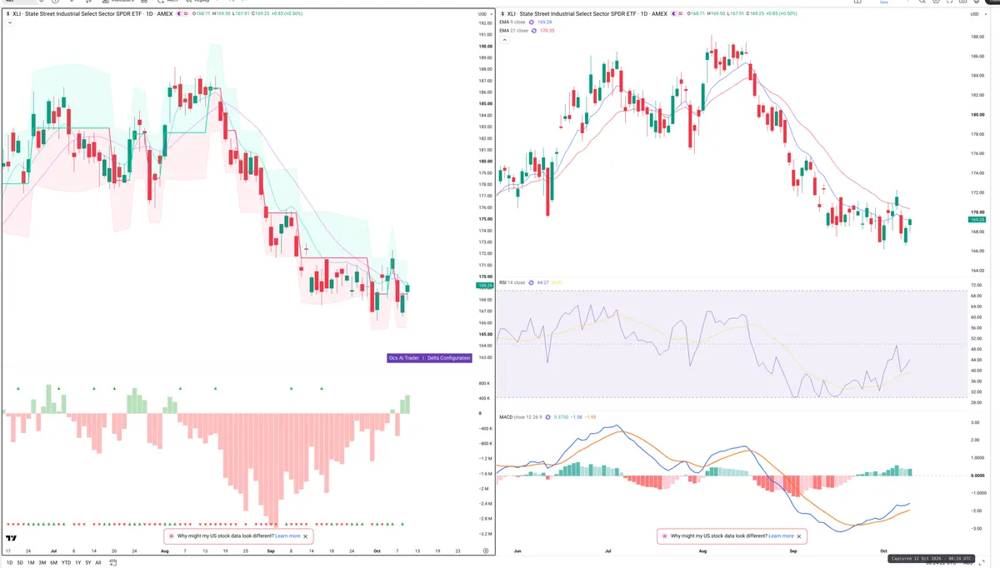Follow Learn more link in left chart notice
This screenshot has width=1000, height=568.
(287, 536)
